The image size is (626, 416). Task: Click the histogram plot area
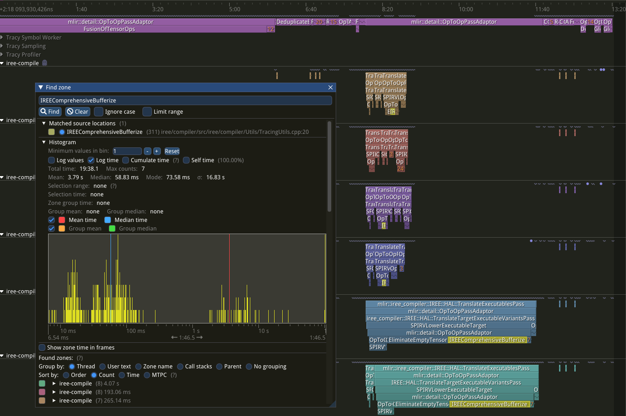(x=187, y=278)
